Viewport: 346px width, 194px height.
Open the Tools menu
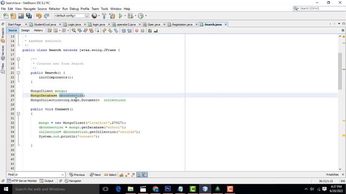click(x=104, y=9)
